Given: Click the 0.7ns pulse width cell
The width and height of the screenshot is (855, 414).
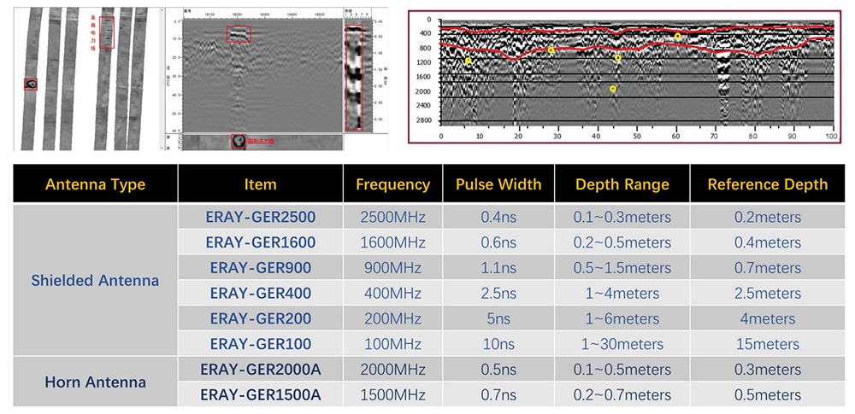Looking at the screenshot, I should click(498, 394).
